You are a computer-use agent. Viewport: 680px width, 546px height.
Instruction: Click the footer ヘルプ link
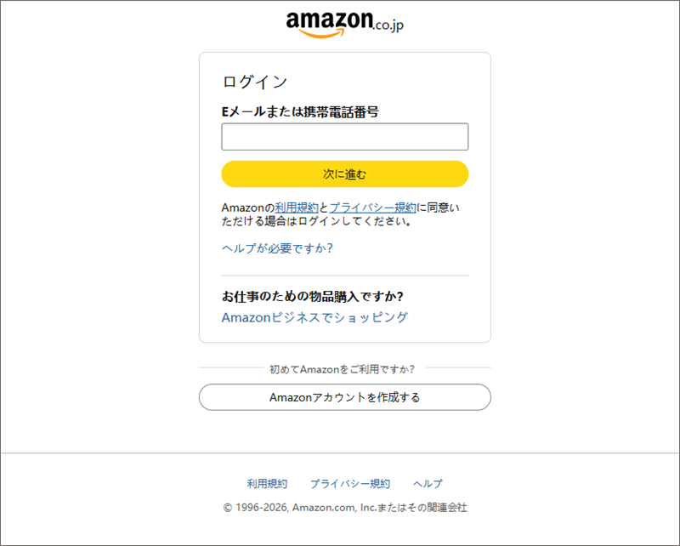(x=428, y=483)
